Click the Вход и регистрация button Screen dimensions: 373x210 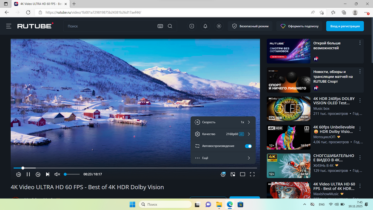345,26
